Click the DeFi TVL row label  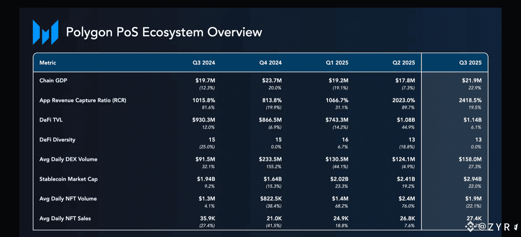pos(50,120)
